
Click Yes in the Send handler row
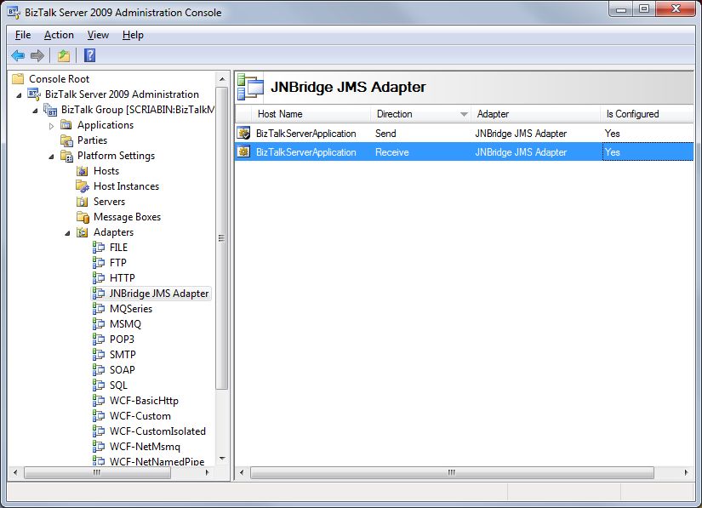612,134
